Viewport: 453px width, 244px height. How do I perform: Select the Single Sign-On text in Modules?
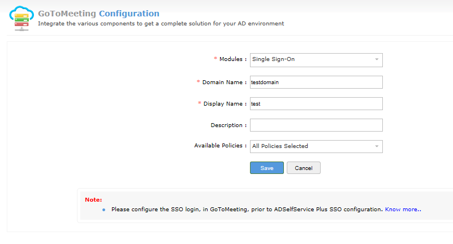pos(273,59)
